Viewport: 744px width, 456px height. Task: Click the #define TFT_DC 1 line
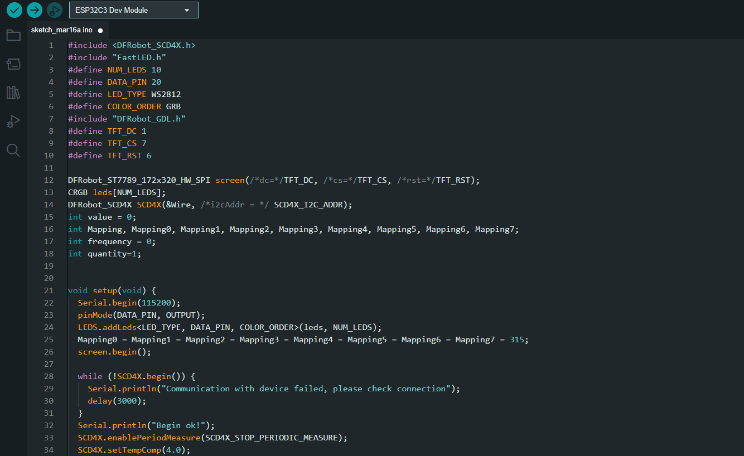point(107,131)
